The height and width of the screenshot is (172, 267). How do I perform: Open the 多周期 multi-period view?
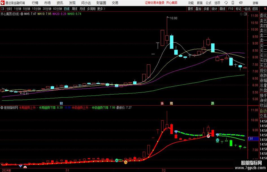(91, 9)
